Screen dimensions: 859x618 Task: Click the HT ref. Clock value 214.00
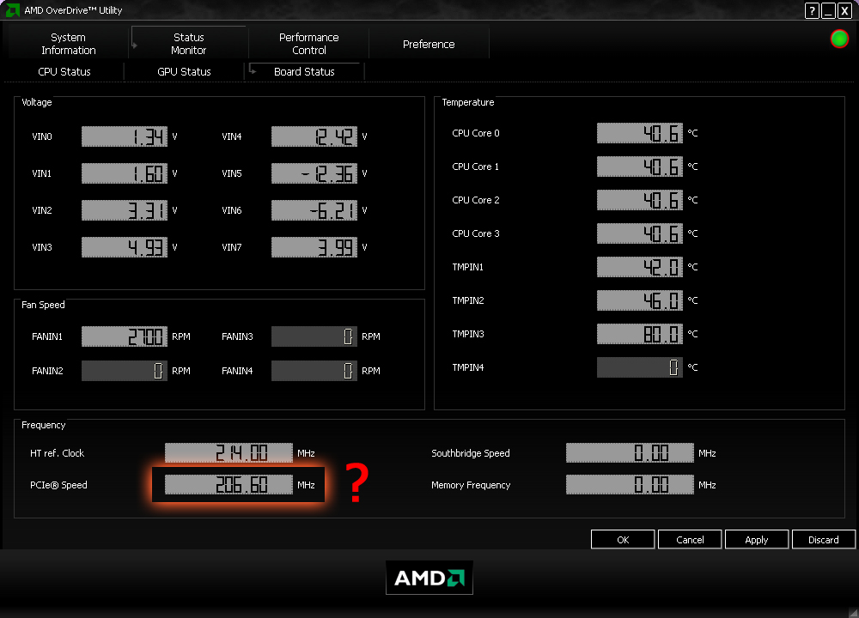pos(229,453)
